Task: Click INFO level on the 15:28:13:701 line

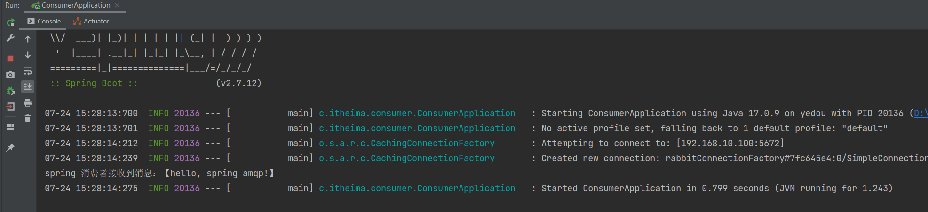Action: click(x=159, y=128)
